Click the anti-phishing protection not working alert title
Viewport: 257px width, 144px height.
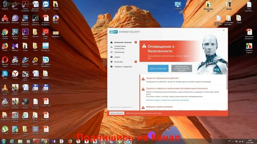[162, 78]
